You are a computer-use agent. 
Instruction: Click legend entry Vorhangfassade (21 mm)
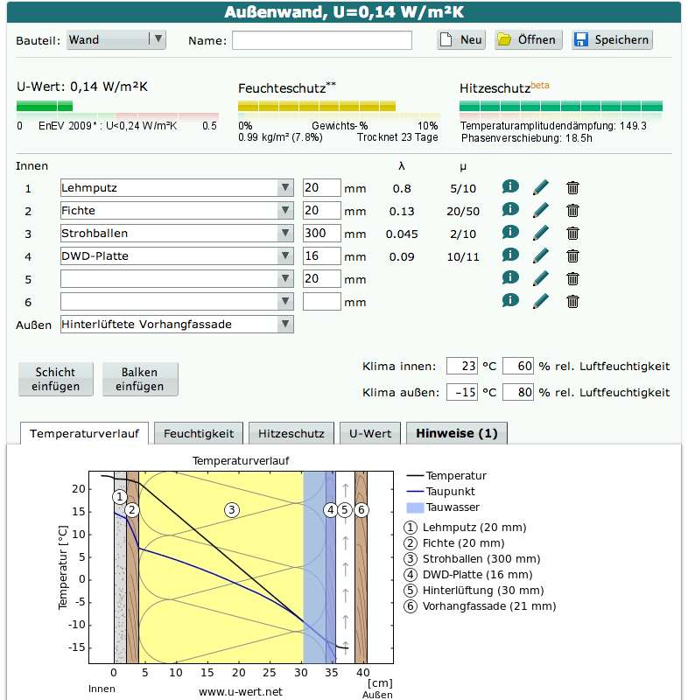pos(480,606)
